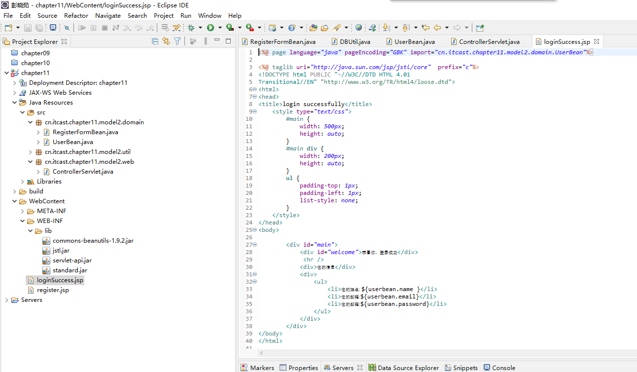The height and width of the screenshot is (372, 637).
Task: Click the Pin Editor icon
Action: 480,28
